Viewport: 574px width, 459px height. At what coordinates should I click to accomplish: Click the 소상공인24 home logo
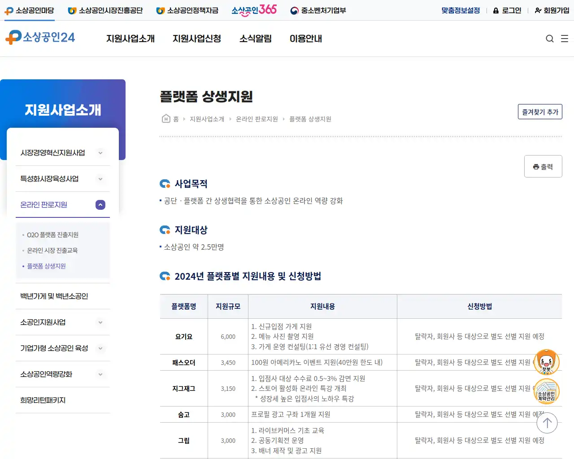pos(40,38)
